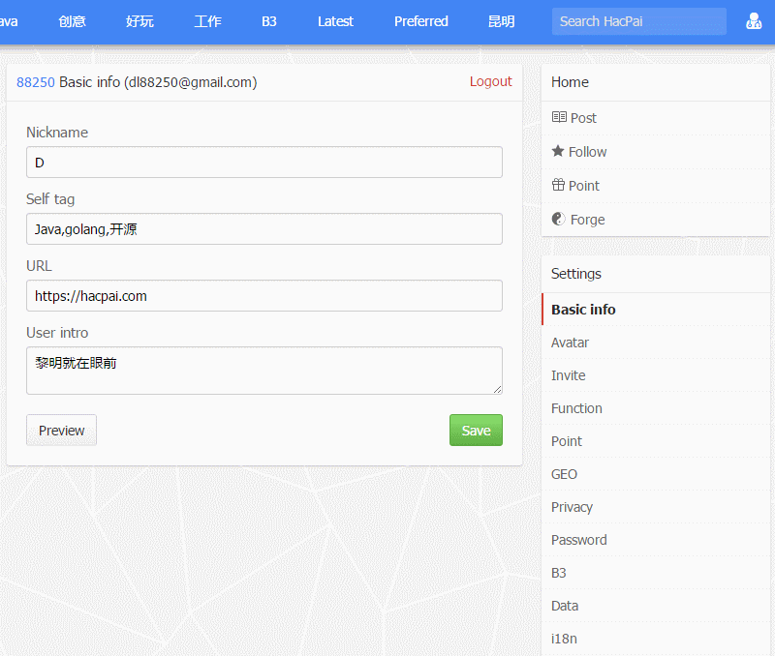
Task: Open the Follow link in sidebar
Action: click(587, 152)
